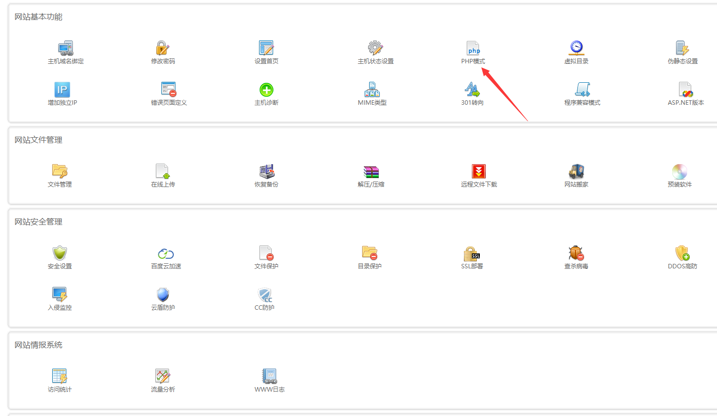Open the 伪静态设置 icon

(682, 48)
